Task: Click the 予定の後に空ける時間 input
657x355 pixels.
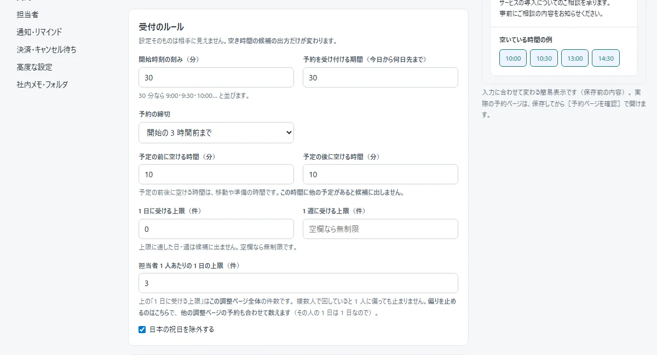Action: pyautogui.click(x=381, y=174)
